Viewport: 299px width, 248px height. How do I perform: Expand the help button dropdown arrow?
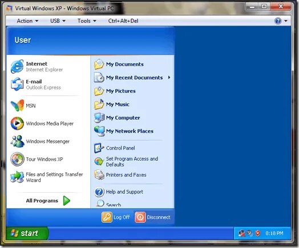[x=286, y=21]
